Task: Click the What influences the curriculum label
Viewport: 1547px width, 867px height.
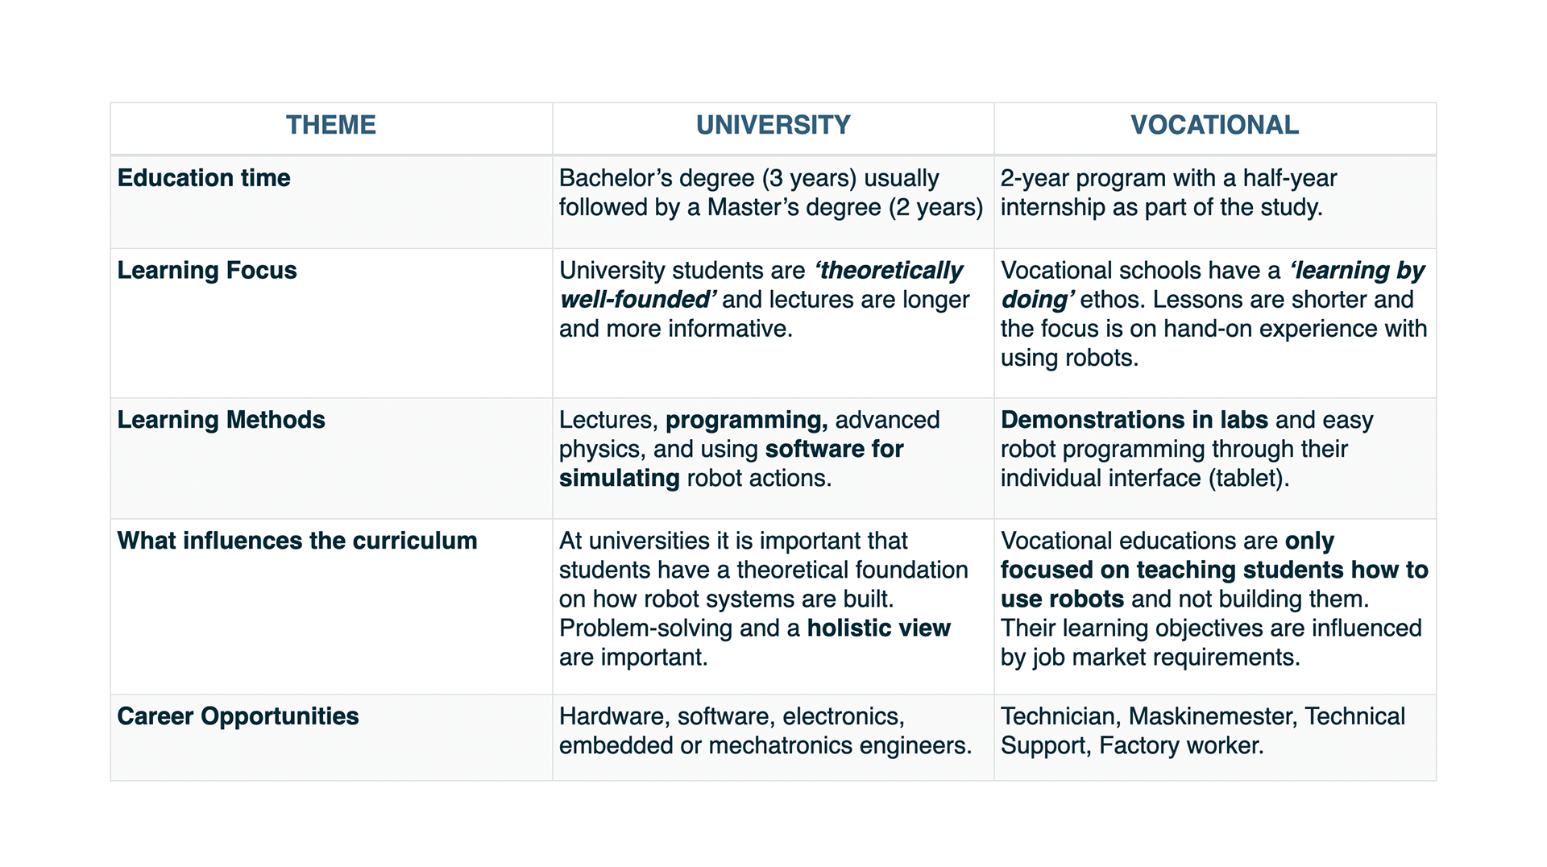Action: point(297,541)
